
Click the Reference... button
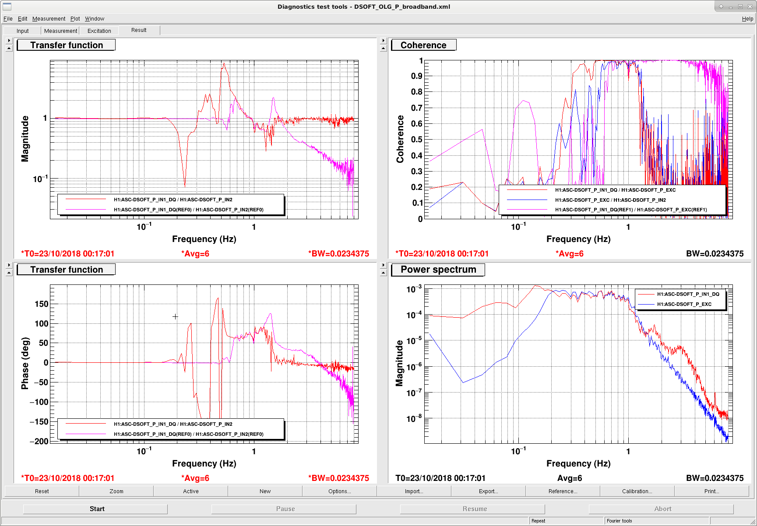tap(563, 491)
